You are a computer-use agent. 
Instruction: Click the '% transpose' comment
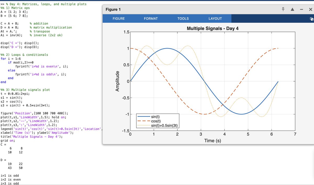pos(40,31)
